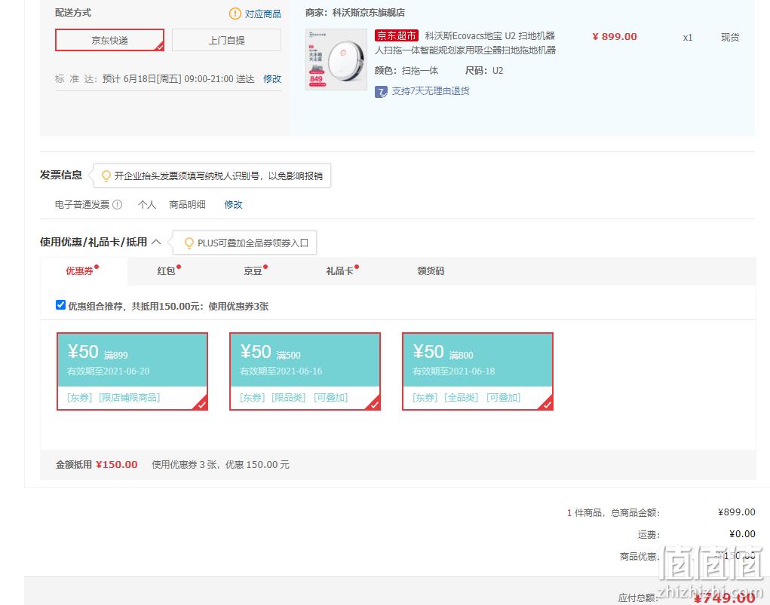
Task: Click the robot vacuum product thumbnail
Action: 336,60
